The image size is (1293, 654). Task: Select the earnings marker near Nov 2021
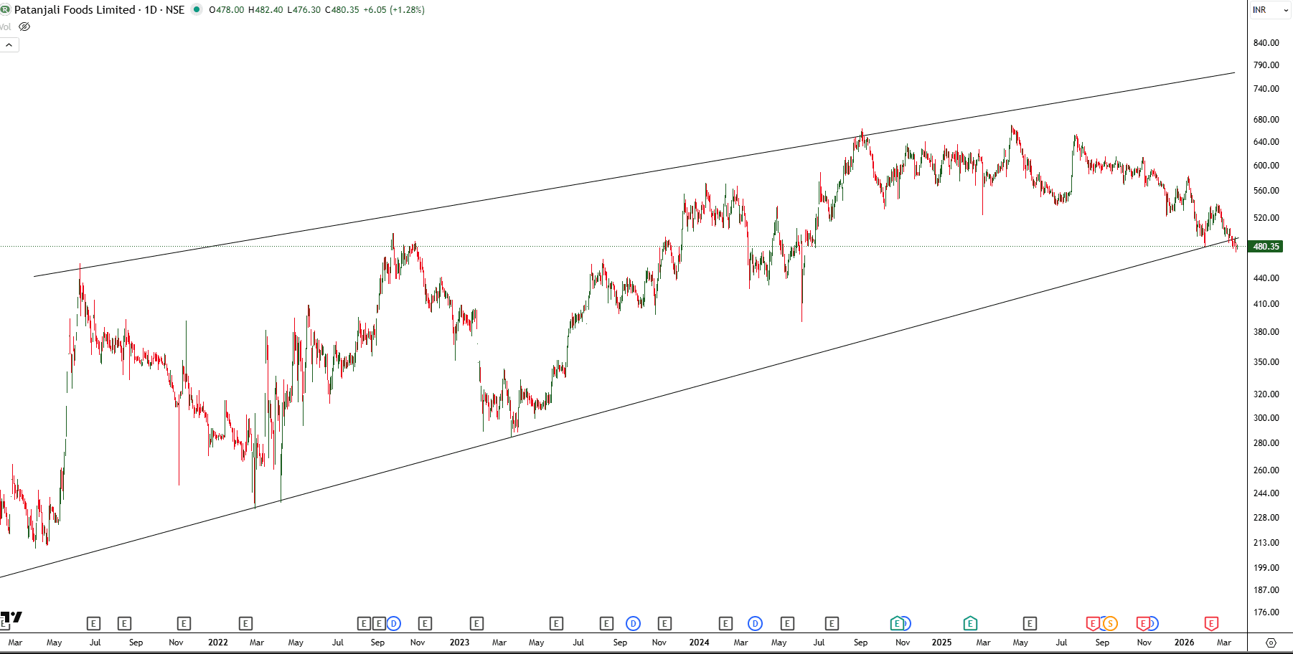click(184, 624)
